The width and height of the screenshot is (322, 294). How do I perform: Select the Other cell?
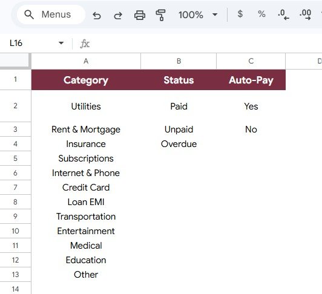tap(86, 275)
